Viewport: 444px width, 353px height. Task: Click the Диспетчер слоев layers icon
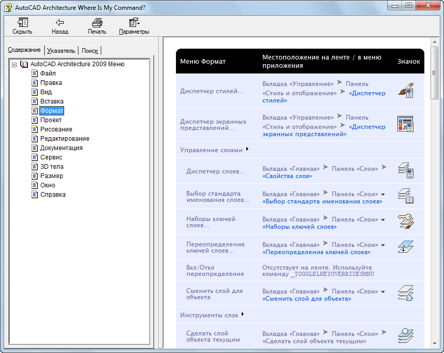(406, 170)
